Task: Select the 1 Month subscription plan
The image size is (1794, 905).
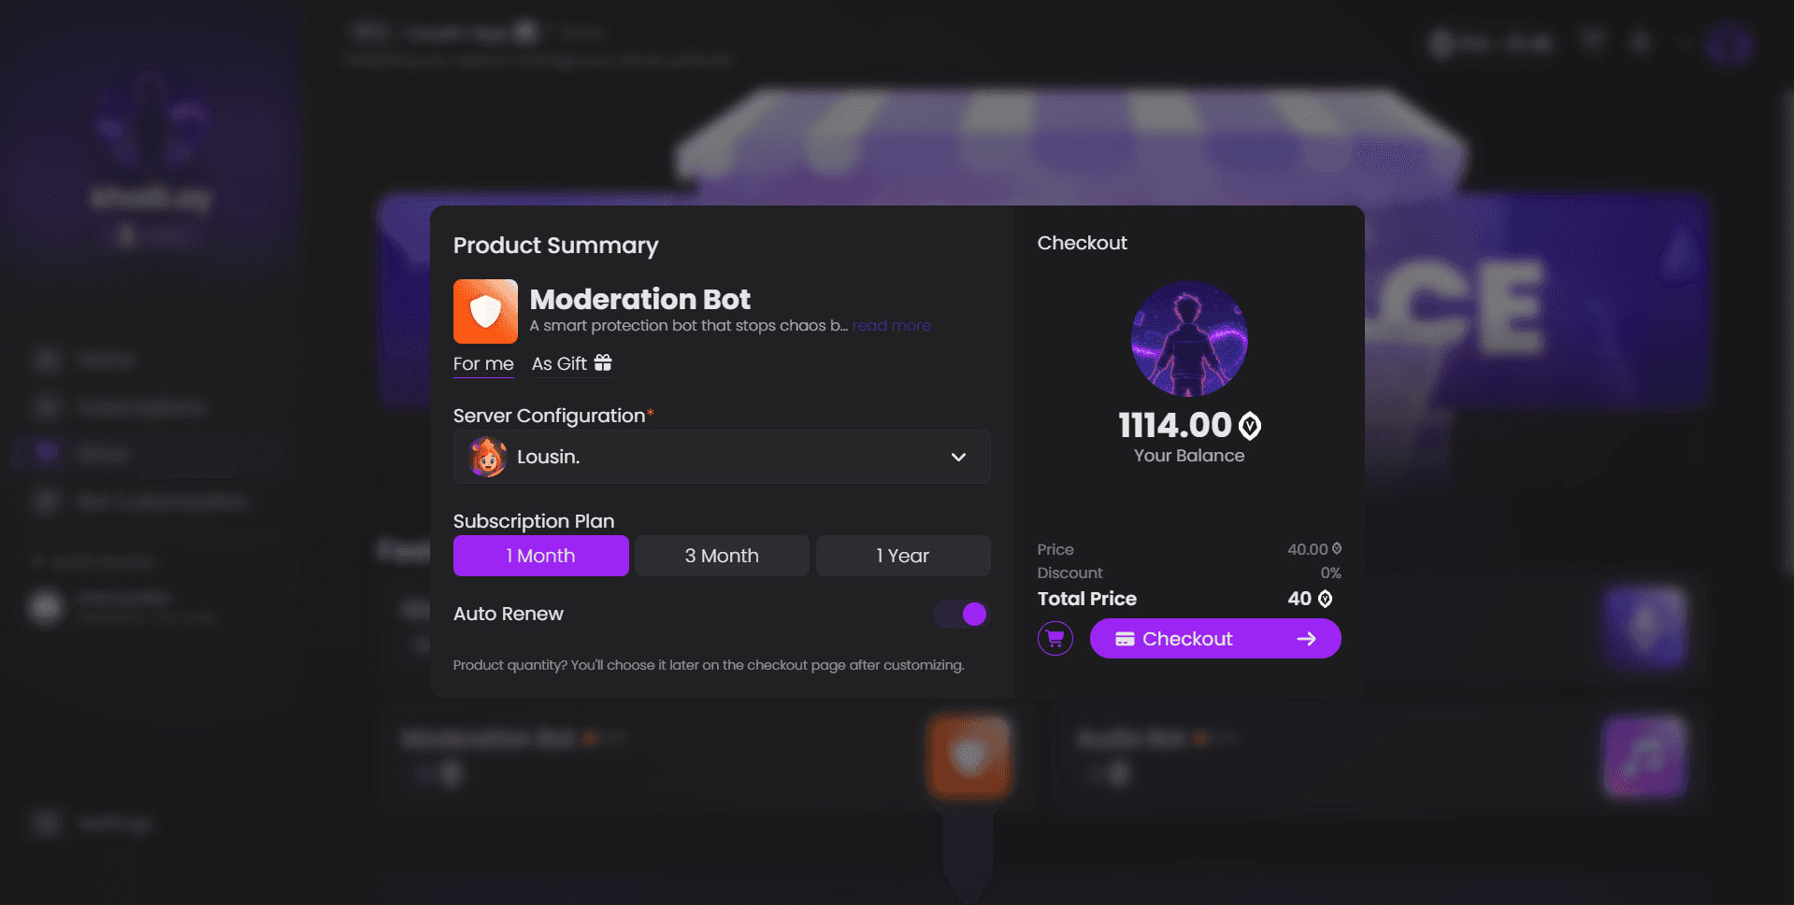Action: click(541, 556)
